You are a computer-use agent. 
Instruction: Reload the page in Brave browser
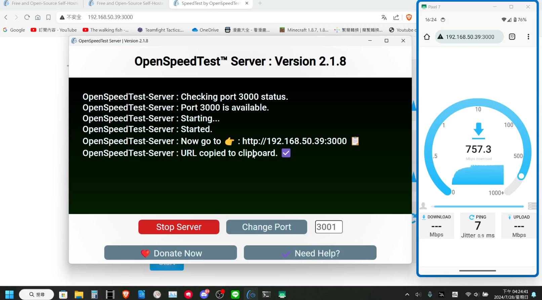(27, 17)
